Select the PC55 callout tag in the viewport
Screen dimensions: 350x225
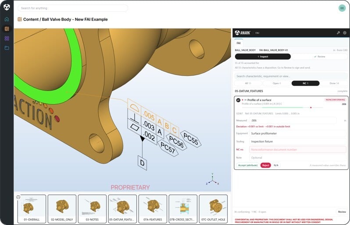(191, 139)
